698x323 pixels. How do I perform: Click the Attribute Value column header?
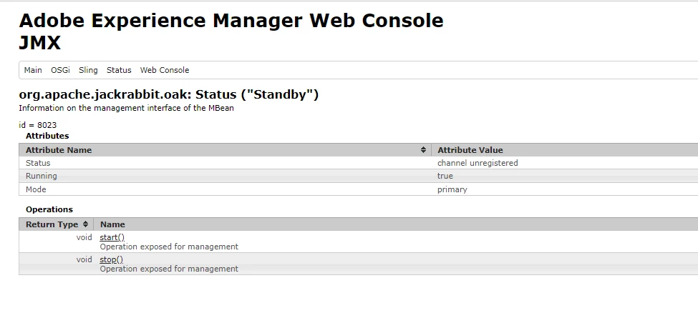tap(565, 150)
